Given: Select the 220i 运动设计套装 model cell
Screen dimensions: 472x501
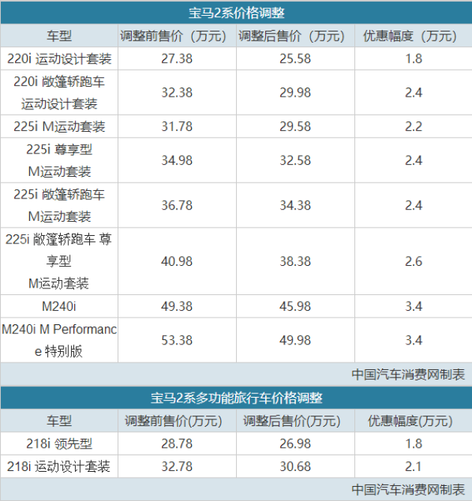Looking at the screenshot, I should tap(59, 59).
